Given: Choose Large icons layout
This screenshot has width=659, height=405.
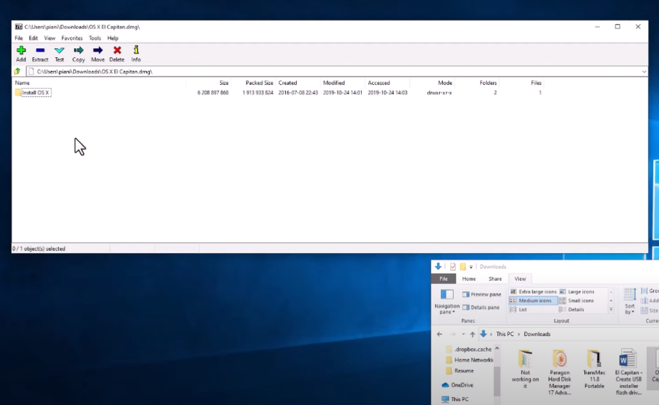Looking at the screenshot, I should (x=577, y=292).
